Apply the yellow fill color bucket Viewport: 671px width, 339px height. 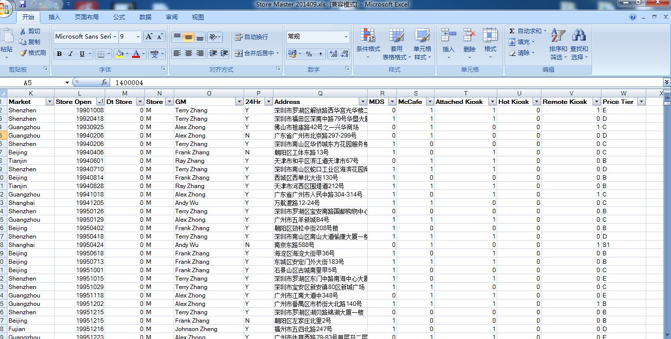pos(119,54)
